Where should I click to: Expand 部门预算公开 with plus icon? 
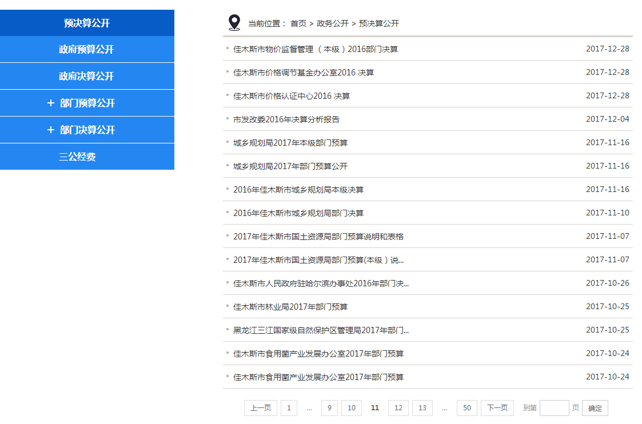click(x=51, y=103)
